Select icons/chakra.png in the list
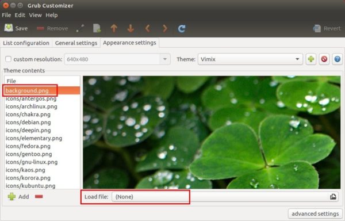Viewport: 345px width, 221px height. coord(42,115)
